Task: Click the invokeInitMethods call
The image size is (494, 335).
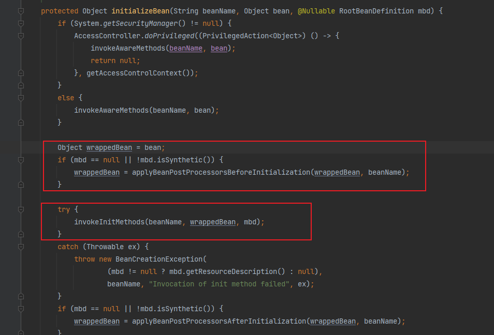Action: [x=109, y=222]
